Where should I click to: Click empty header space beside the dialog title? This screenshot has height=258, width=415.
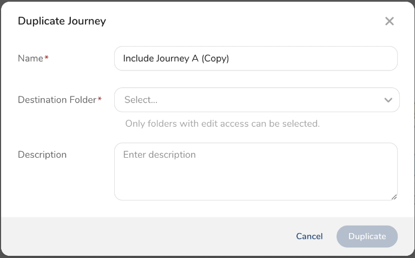pos(243,21)
